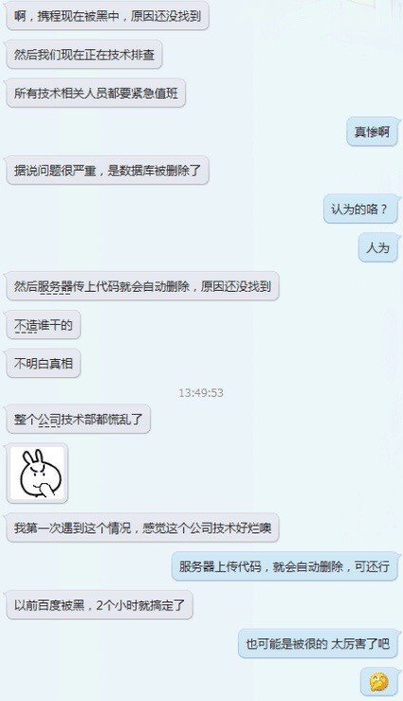Select the message '不明白真相'
The image size is (403, 701).
(x=44, y=364)
